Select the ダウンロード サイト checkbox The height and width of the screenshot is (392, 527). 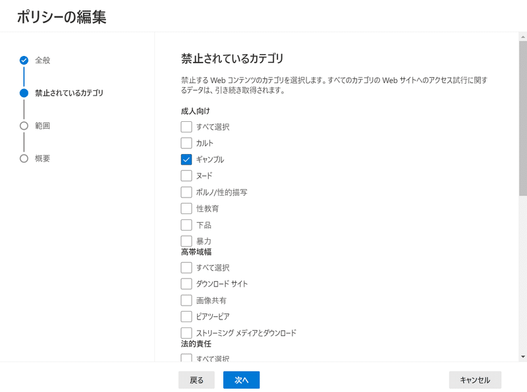[x=186, y=284]
